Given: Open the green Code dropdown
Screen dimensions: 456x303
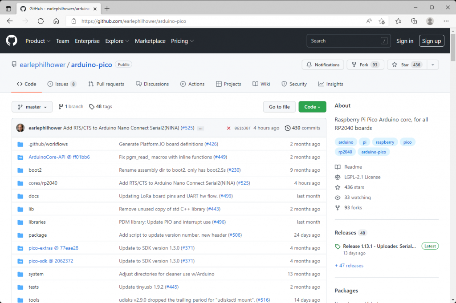Looking at the screenshot, I should (x=312, y=107).
